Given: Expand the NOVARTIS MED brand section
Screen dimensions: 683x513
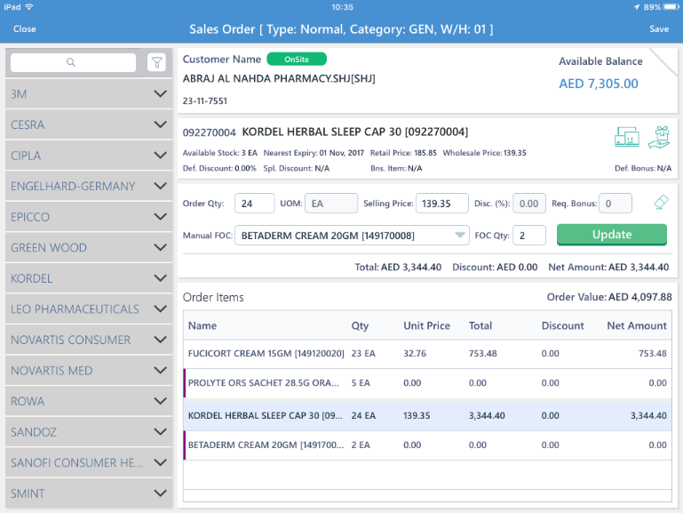Looking at the screenshot, I should point(89,371).
